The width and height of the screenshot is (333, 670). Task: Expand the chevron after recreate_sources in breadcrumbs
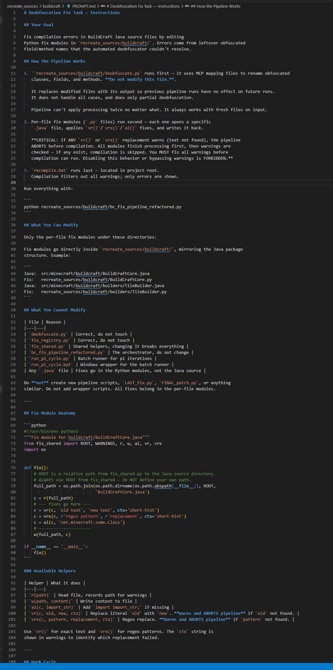click(40, 6)
